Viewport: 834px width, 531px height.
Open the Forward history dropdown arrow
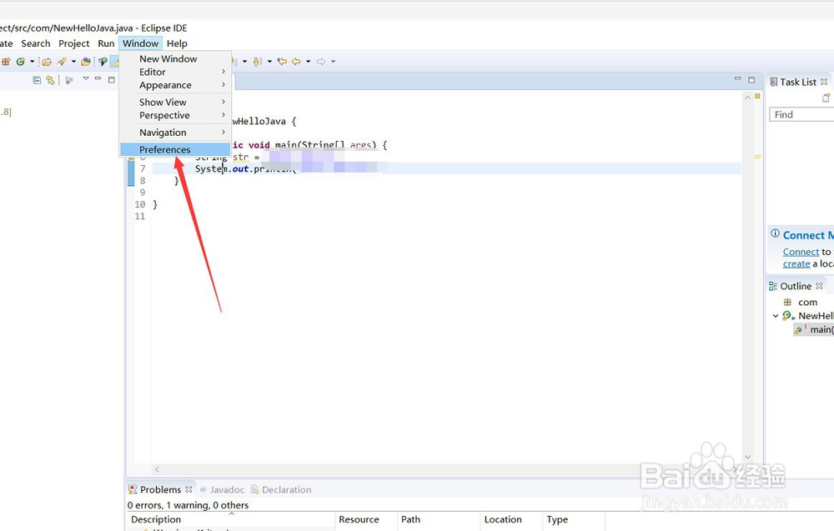coord(333,62)
